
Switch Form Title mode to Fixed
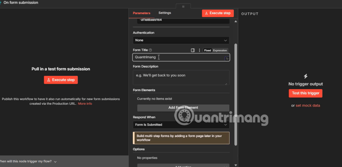(207, 50)
